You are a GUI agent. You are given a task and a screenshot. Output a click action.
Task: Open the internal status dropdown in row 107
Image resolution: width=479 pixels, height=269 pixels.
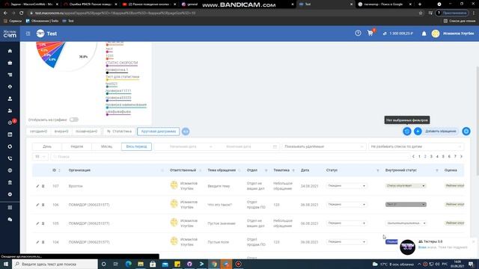[x=406, y=186]
